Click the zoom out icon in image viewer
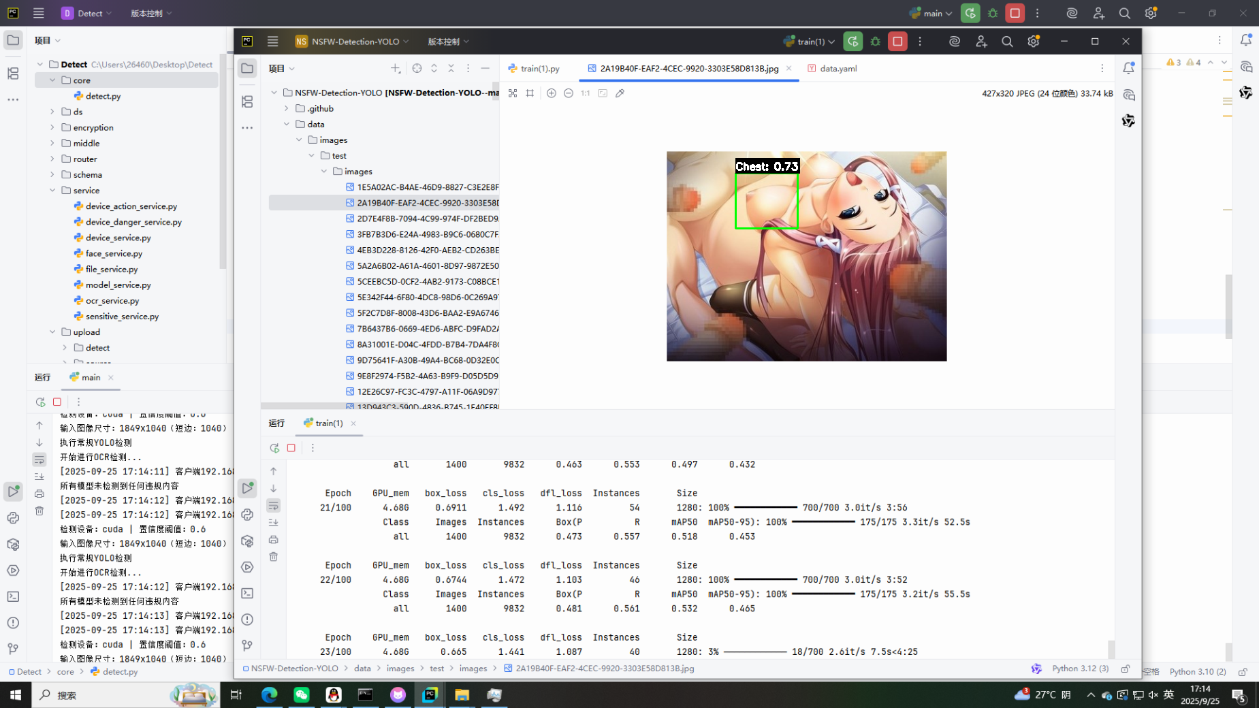 [x=569, y=93]
